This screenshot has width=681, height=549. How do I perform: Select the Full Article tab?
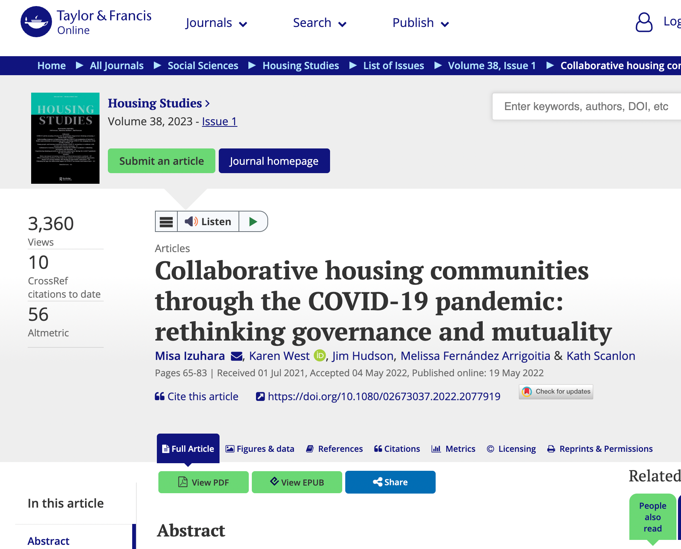(x=188, y=448)
